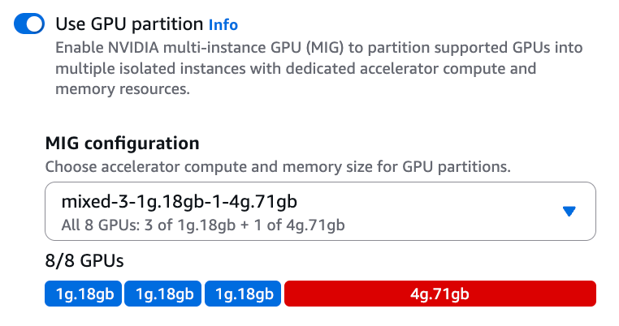The width and height of the screenshot is (619, 326).
Task: Select the second blue 1g.18gb partition segment
Action: click(x=162, y=294)
